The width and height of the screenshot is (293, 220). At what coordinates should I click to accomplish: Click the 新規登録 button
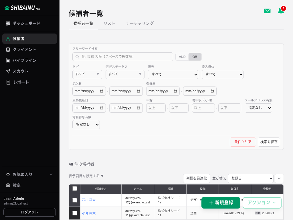click(x=221, y=203)
